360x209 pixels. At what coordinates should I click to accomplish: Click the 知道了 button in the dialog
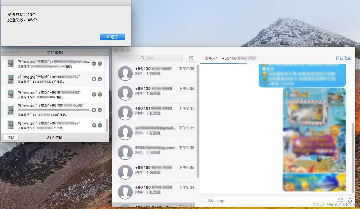[113, 37]
